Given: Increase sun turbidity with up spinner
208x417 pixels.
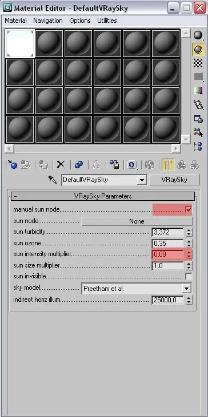Looking at the screenshot, I should (x=189, y=230).
